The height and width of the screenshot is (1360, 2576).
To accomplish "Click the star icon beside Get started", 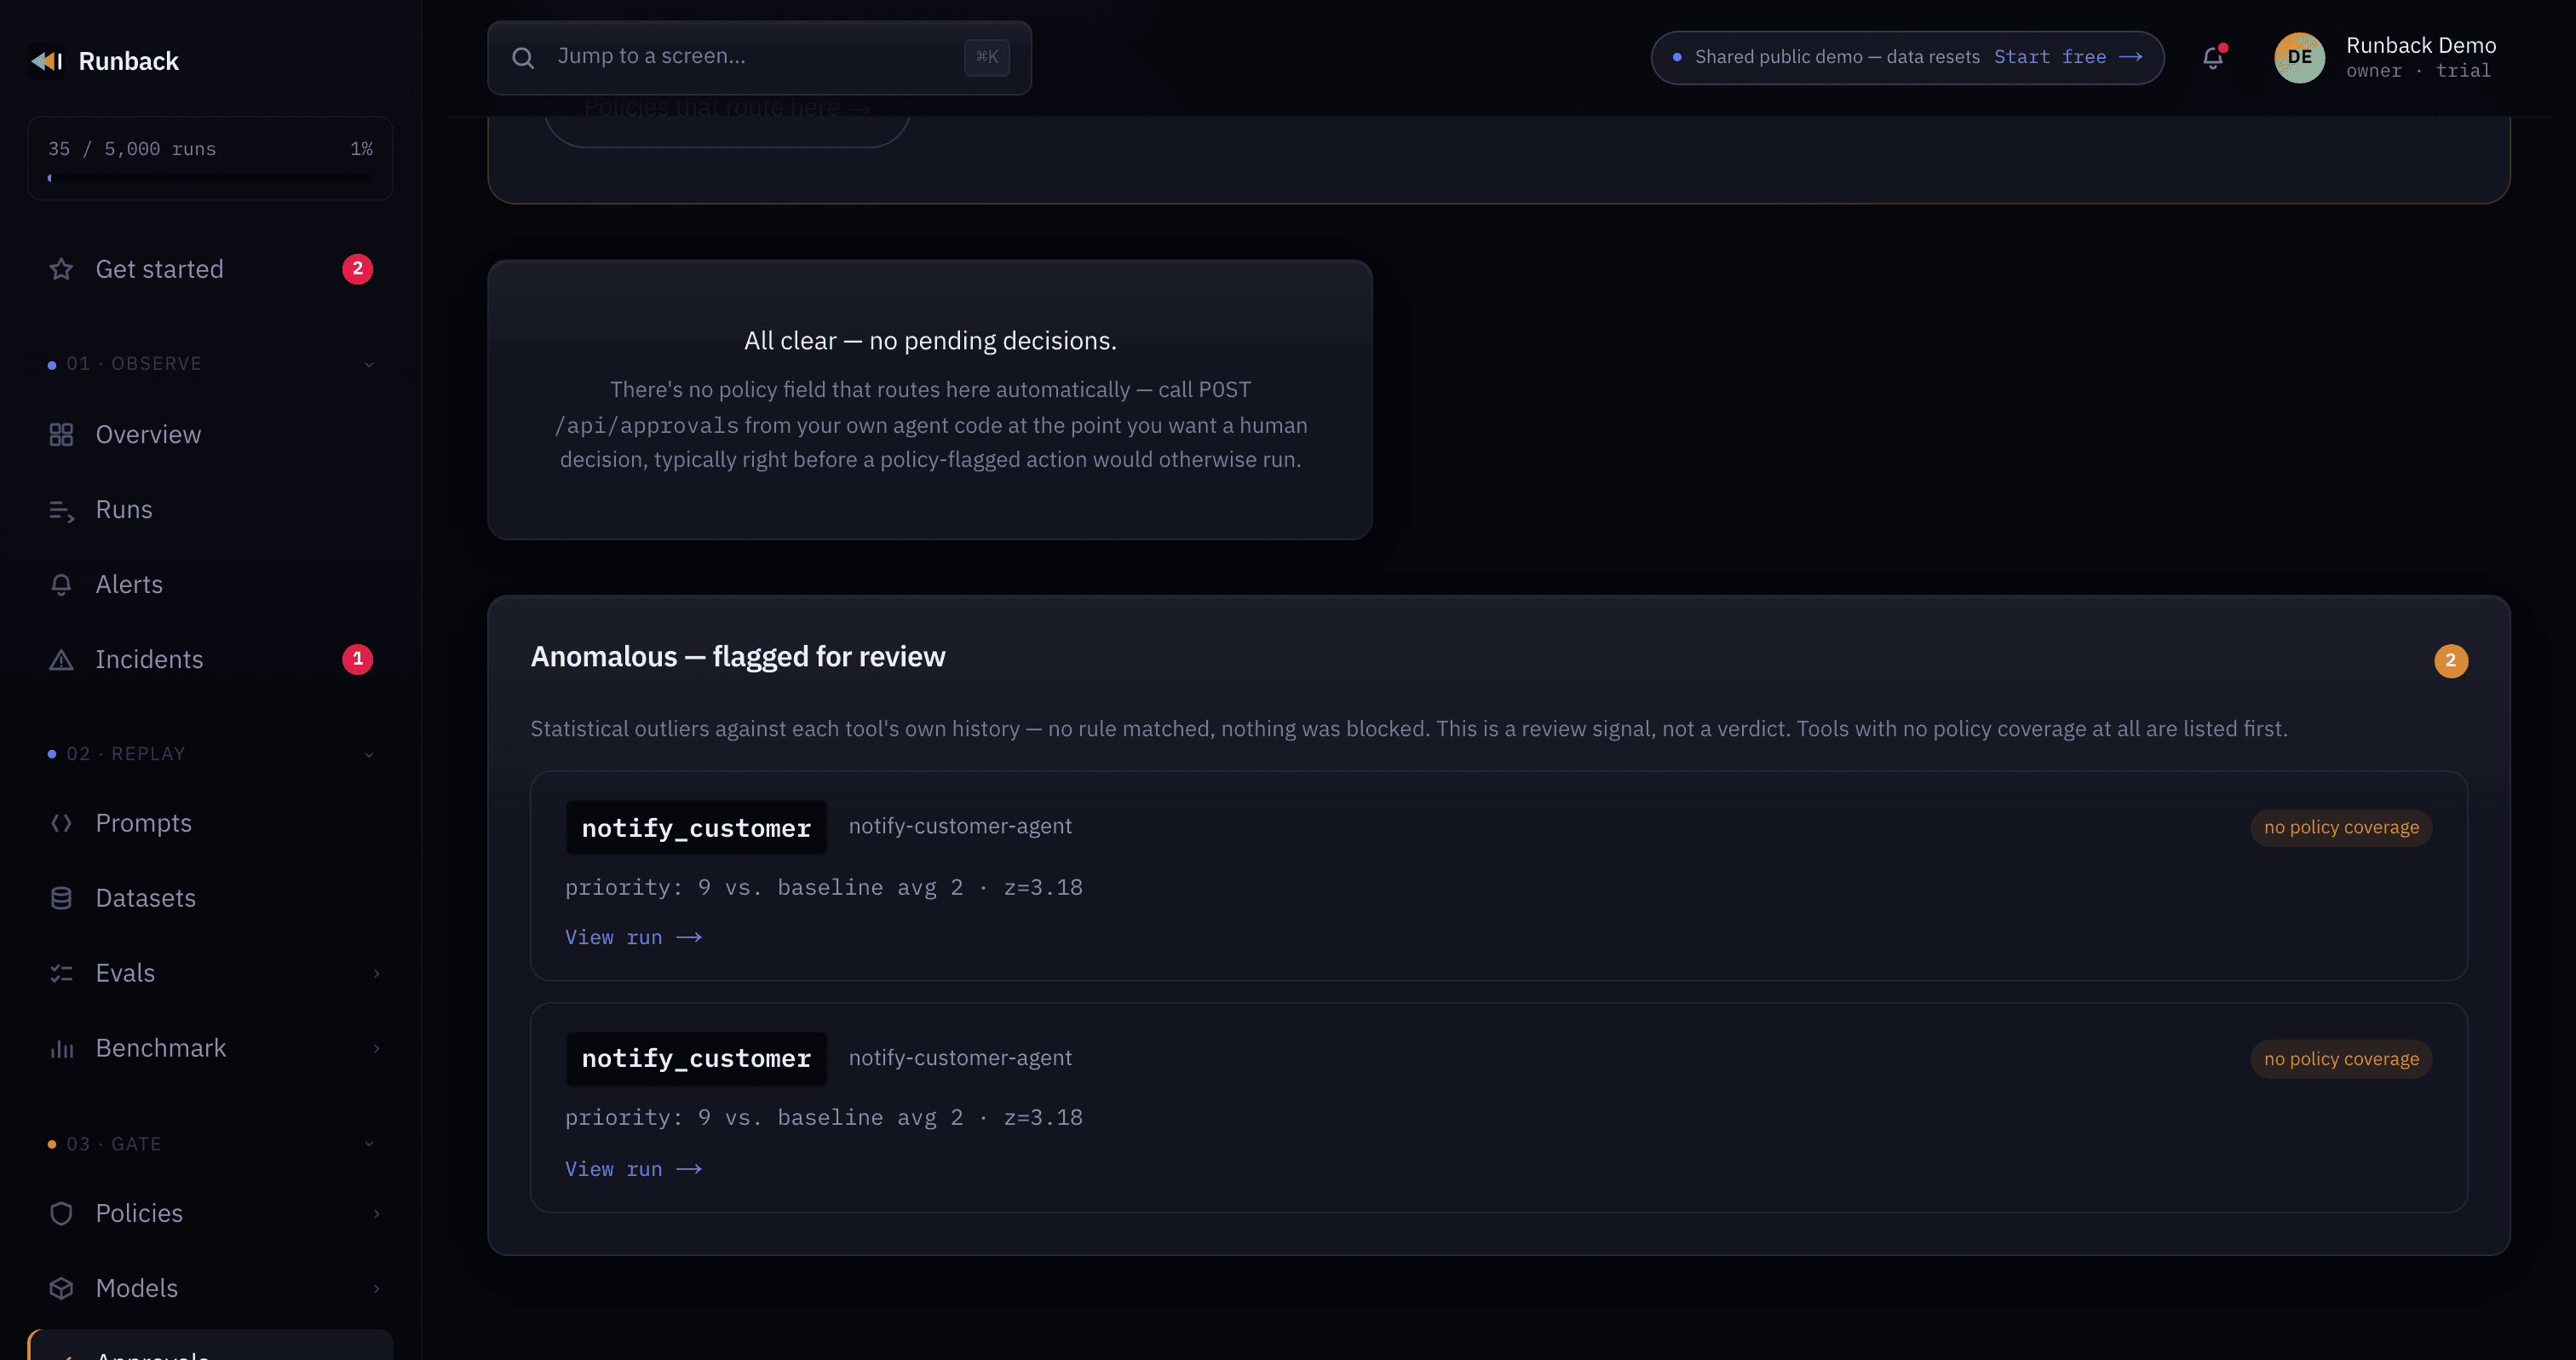I will pos(61,269).
